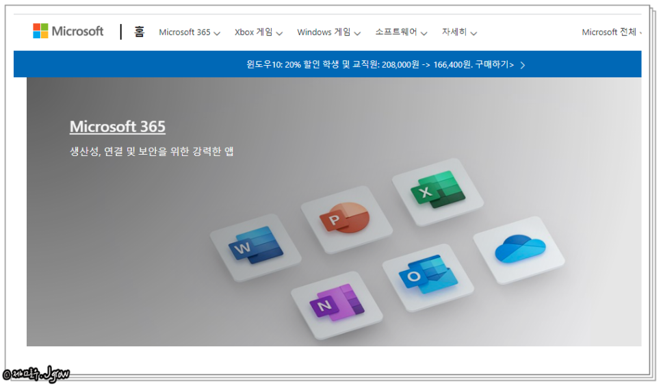Click the Word app icon
The image size is (661, 386).
pyautogui.click(x=256, y=246)
